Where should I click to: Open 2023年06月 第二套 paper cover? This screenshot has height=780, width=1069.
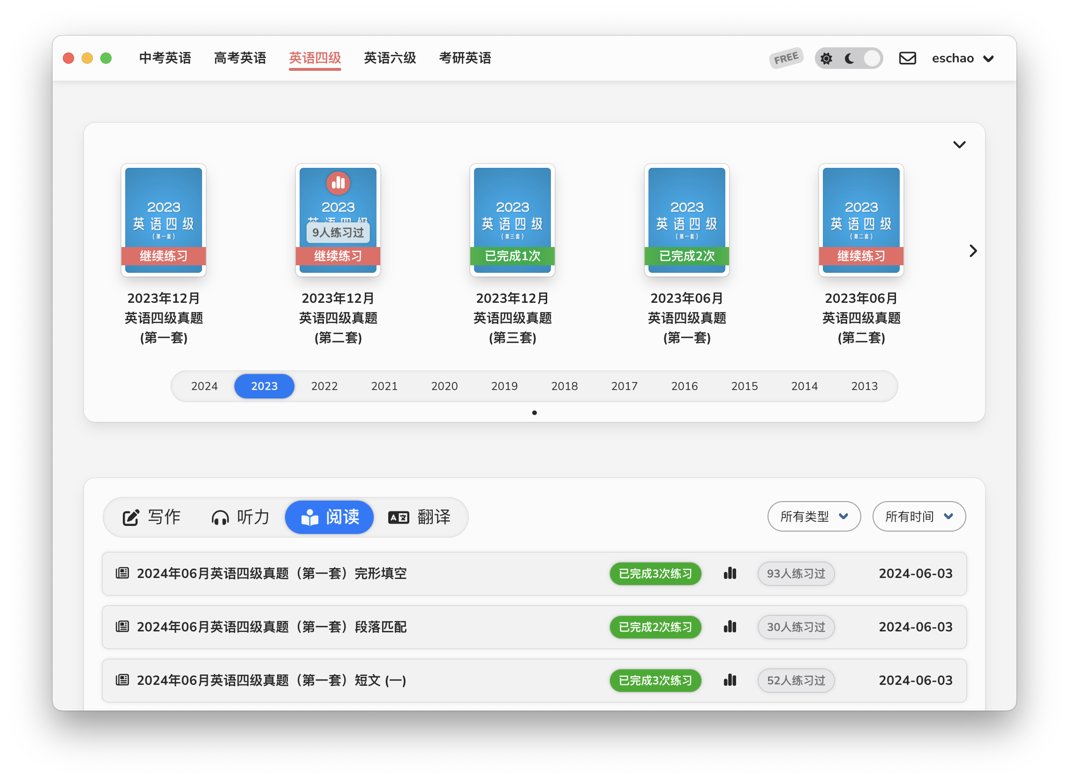(861, 220)
